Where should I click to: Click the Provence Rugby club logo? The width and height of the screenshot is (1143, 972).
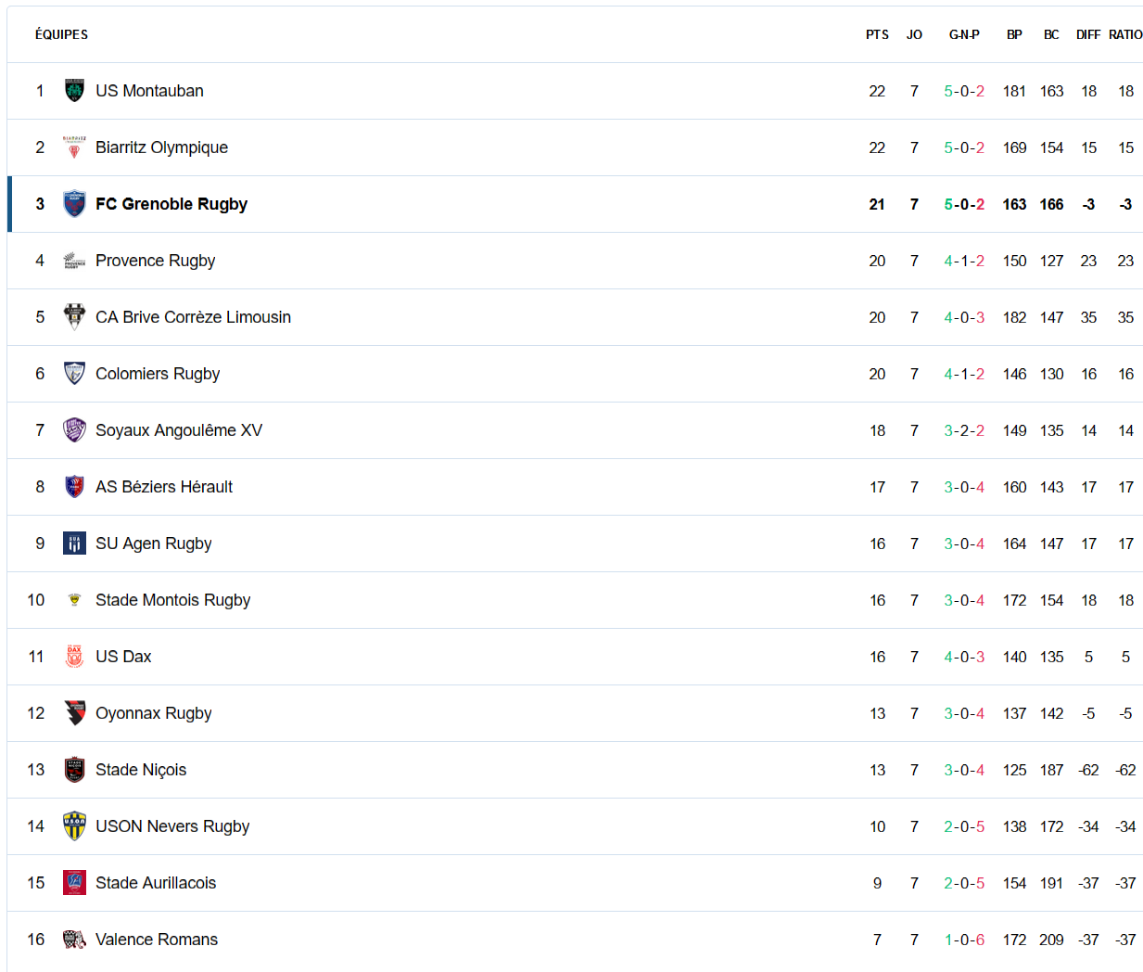coord(74,261)
